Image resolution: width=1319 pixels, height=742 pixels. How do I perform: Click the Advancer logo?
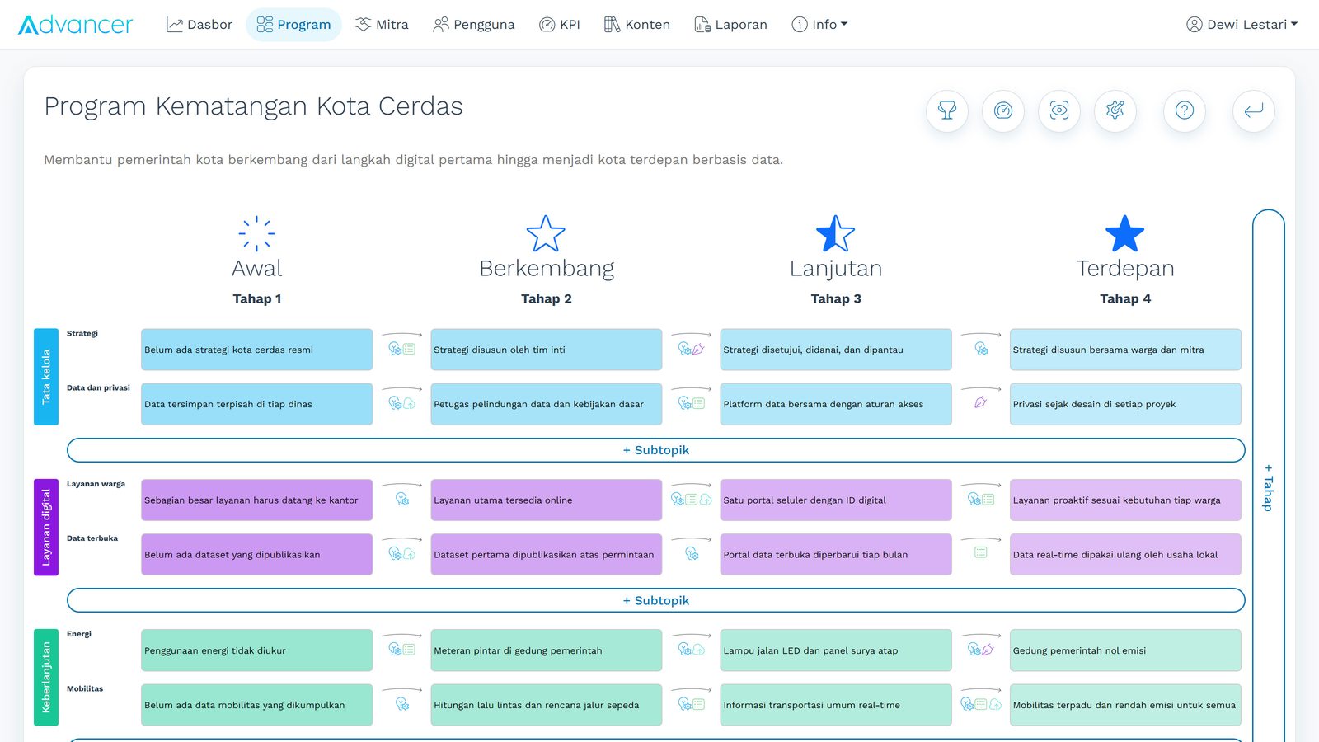75,25
